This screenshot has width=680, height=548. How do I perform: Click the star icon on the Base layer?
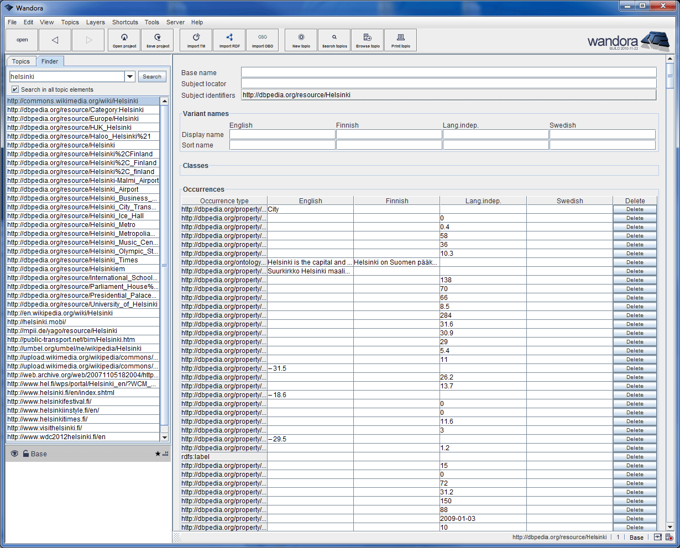[x=158, y=454]
